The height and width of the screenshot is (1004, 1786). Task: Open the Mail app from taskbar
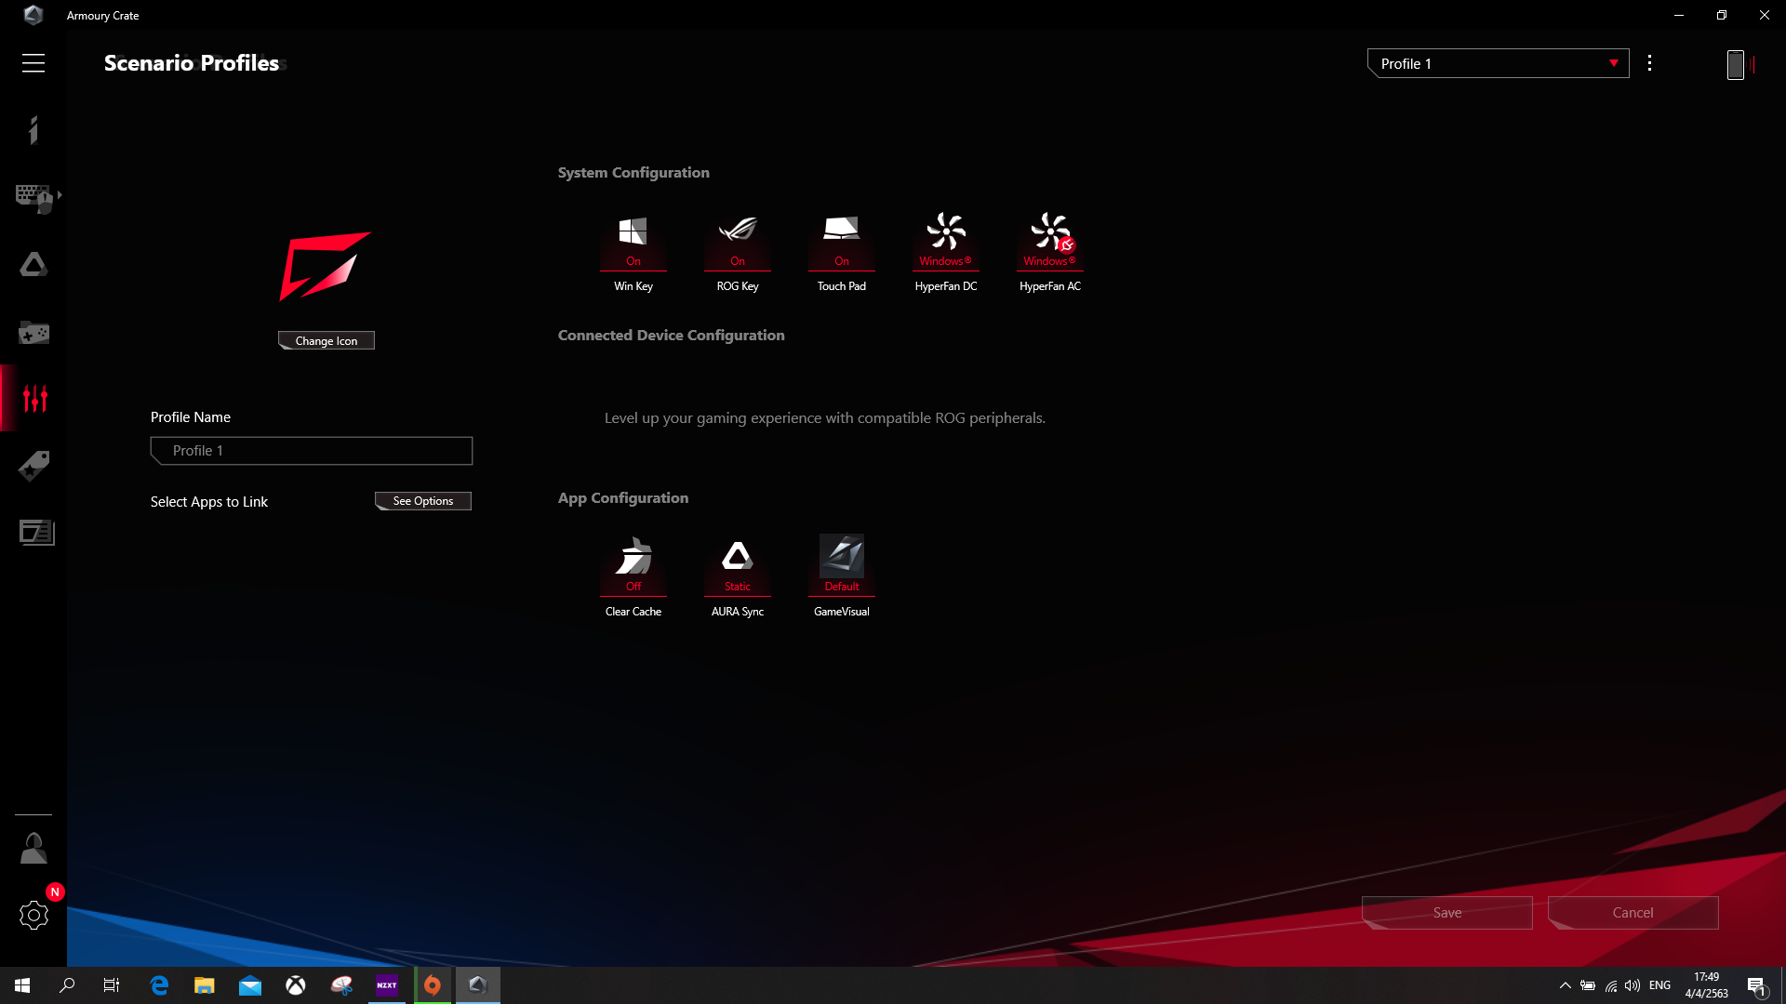250,985
